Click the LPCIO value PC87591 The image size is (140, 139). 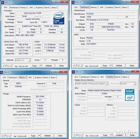tap(111, 30)
